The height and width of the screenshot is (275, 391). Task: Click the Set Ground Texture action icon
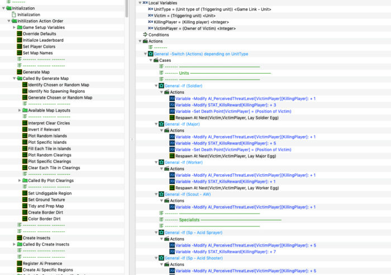coord(25,200)
